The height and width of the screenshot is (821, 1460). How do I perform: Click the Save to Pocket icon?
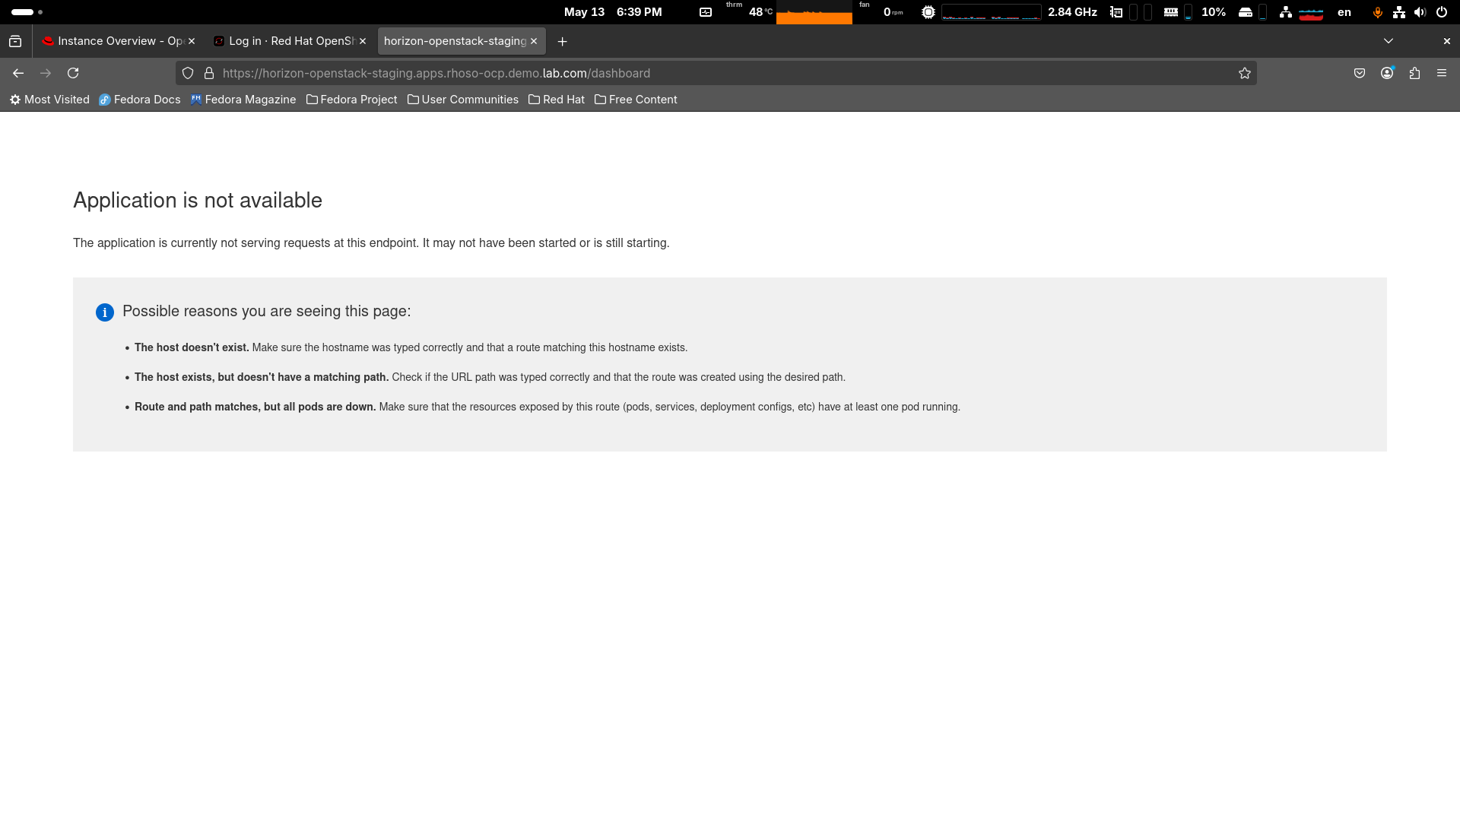point(1359,73)
